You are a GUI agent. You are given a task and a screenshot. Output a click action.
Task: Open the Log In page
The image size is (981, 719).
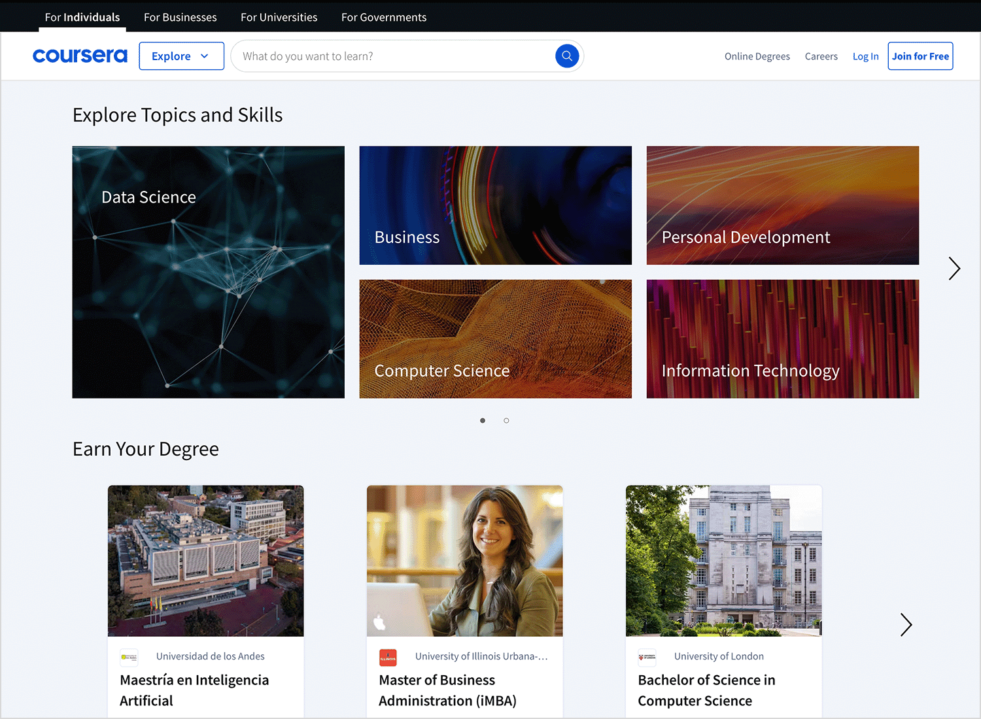865,56
